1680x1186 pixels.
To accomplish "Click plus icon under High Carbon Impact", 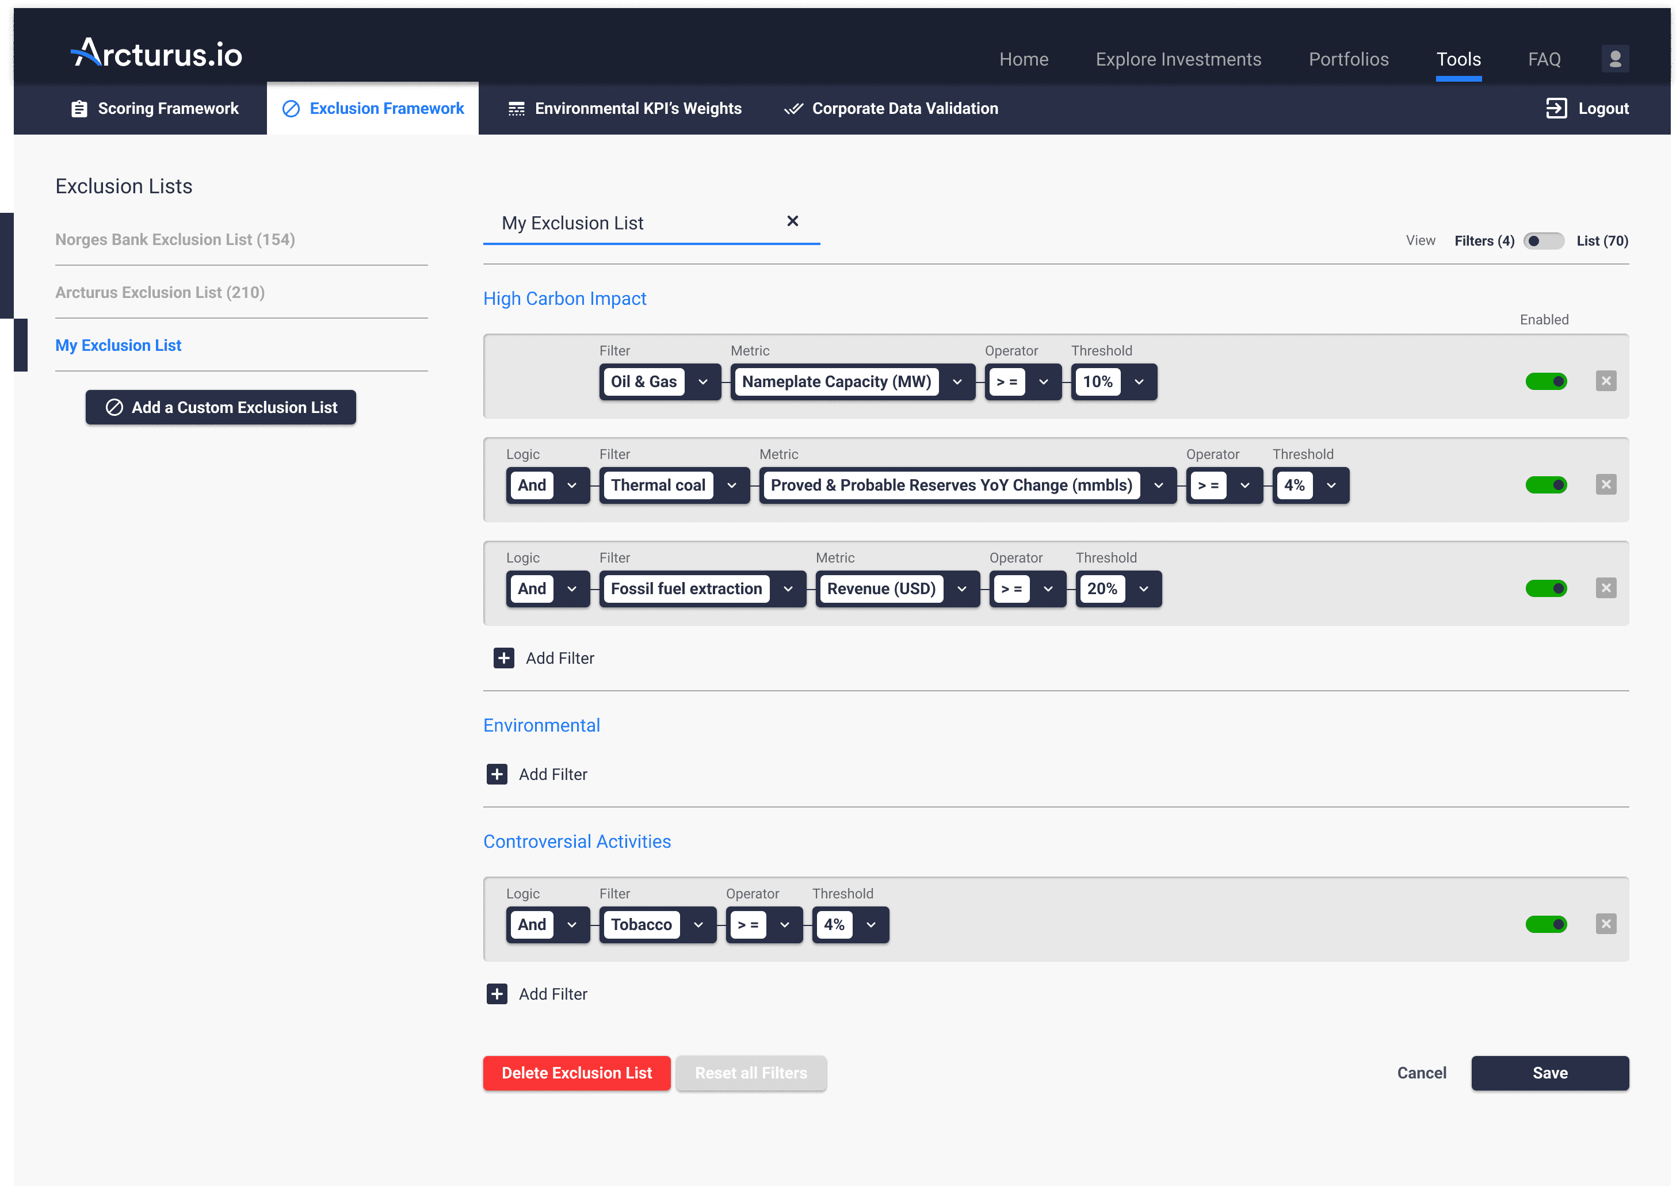I will click(503, 658).
